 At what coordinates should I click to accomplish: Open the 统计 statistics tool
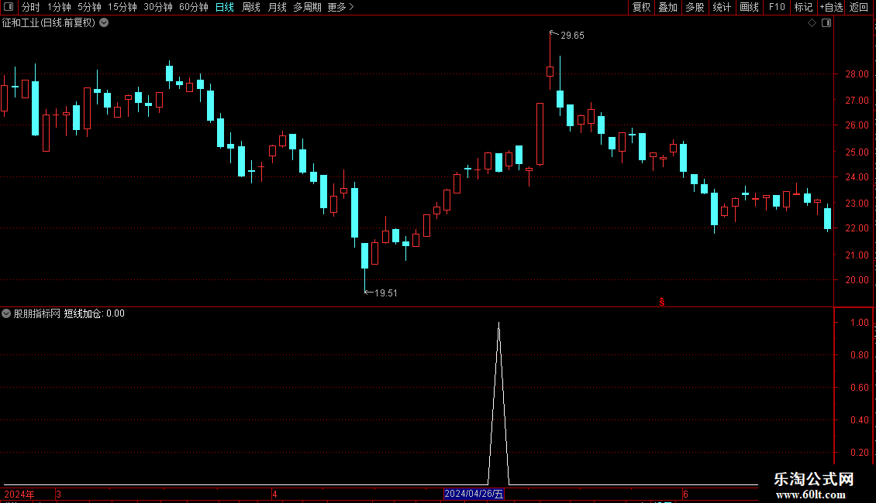pyautogui.click(x=721, y=7)
